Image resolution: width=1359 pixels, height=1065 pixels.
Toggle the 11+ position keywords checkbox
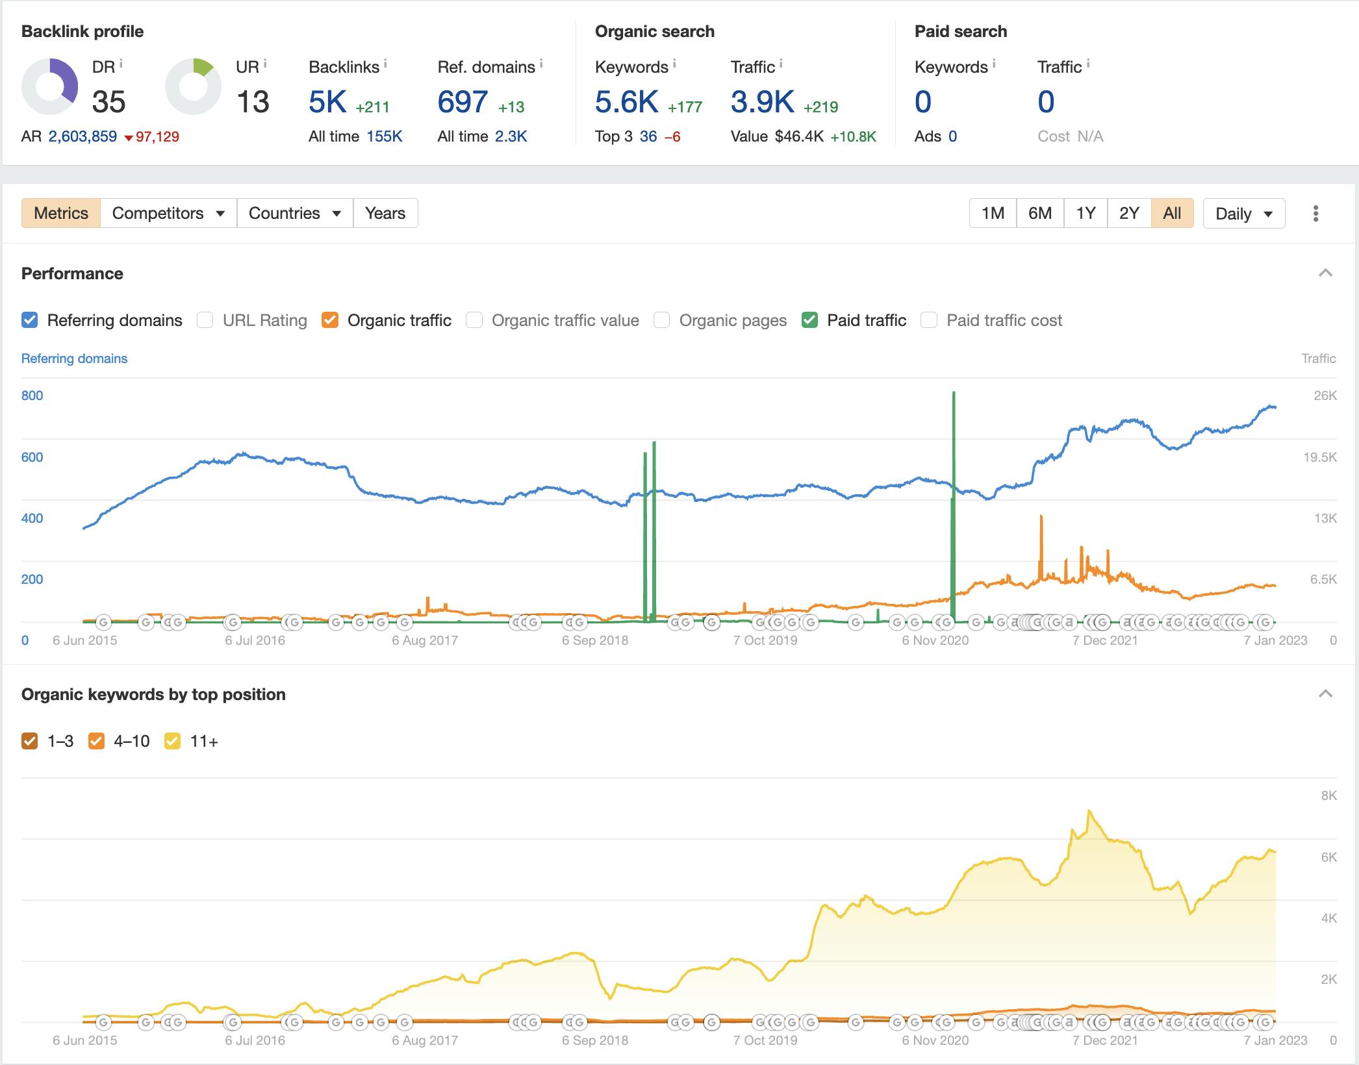[x=173, y=741]
